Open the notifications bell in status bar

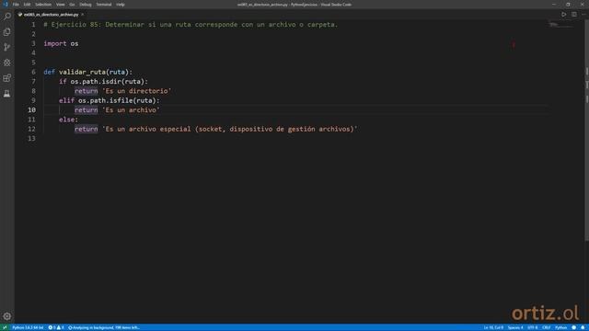583,327
